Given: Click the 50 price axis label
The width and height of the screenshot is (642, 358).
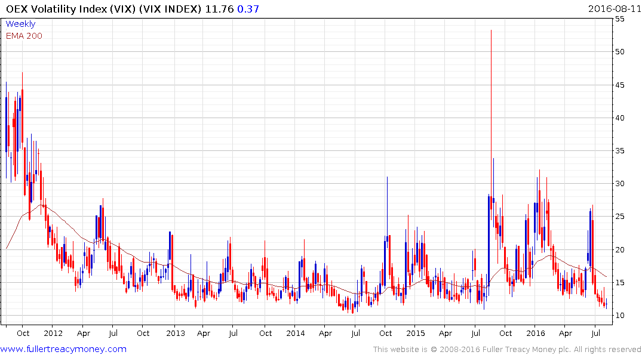Looking at the screenshot, I should click(x=619, y=51).
